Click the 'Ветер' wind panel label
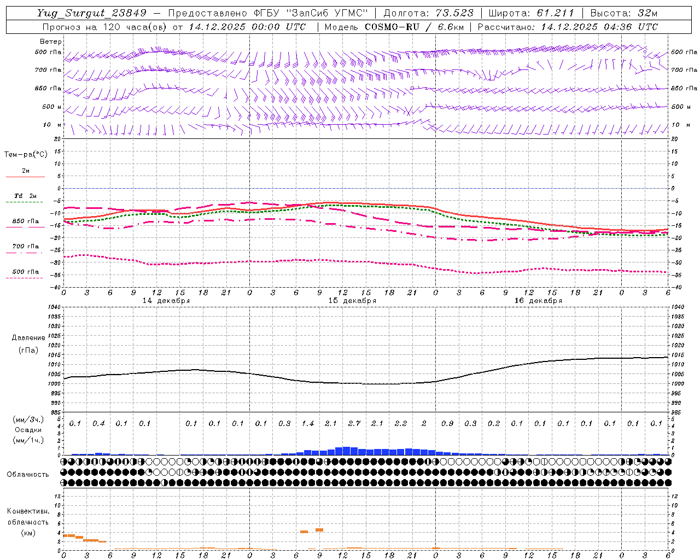The width and height of the screenshot is (700, 560). 51,42
